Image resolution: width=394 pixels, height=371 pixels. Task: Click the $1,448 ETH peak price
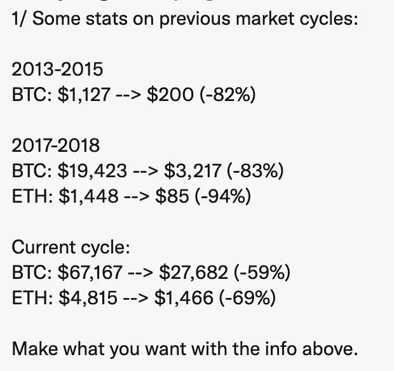click(88, 196)
